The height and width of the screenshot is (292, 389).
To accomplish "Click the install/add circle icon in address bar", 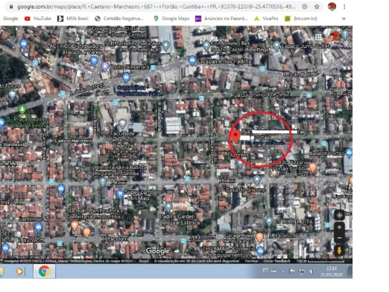I will [x=305, y=7].
